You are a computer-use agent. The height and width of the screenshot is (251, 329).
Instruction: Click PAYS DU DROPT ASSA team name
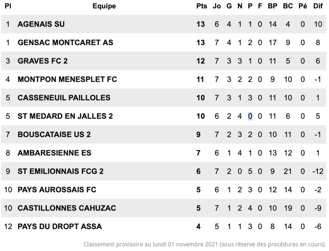(x=60, y=227)
